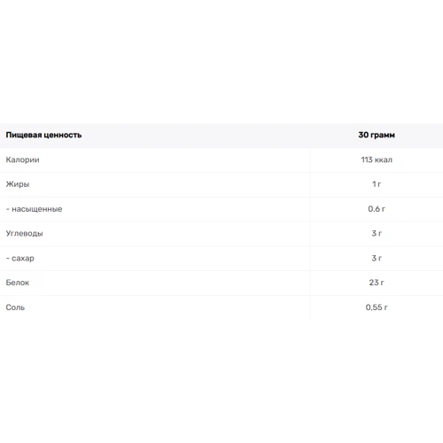Click the word 'грамм' in the header
The width and height of the screenshot is (443, 443).
pyautogui.click(x=383, y=136)
